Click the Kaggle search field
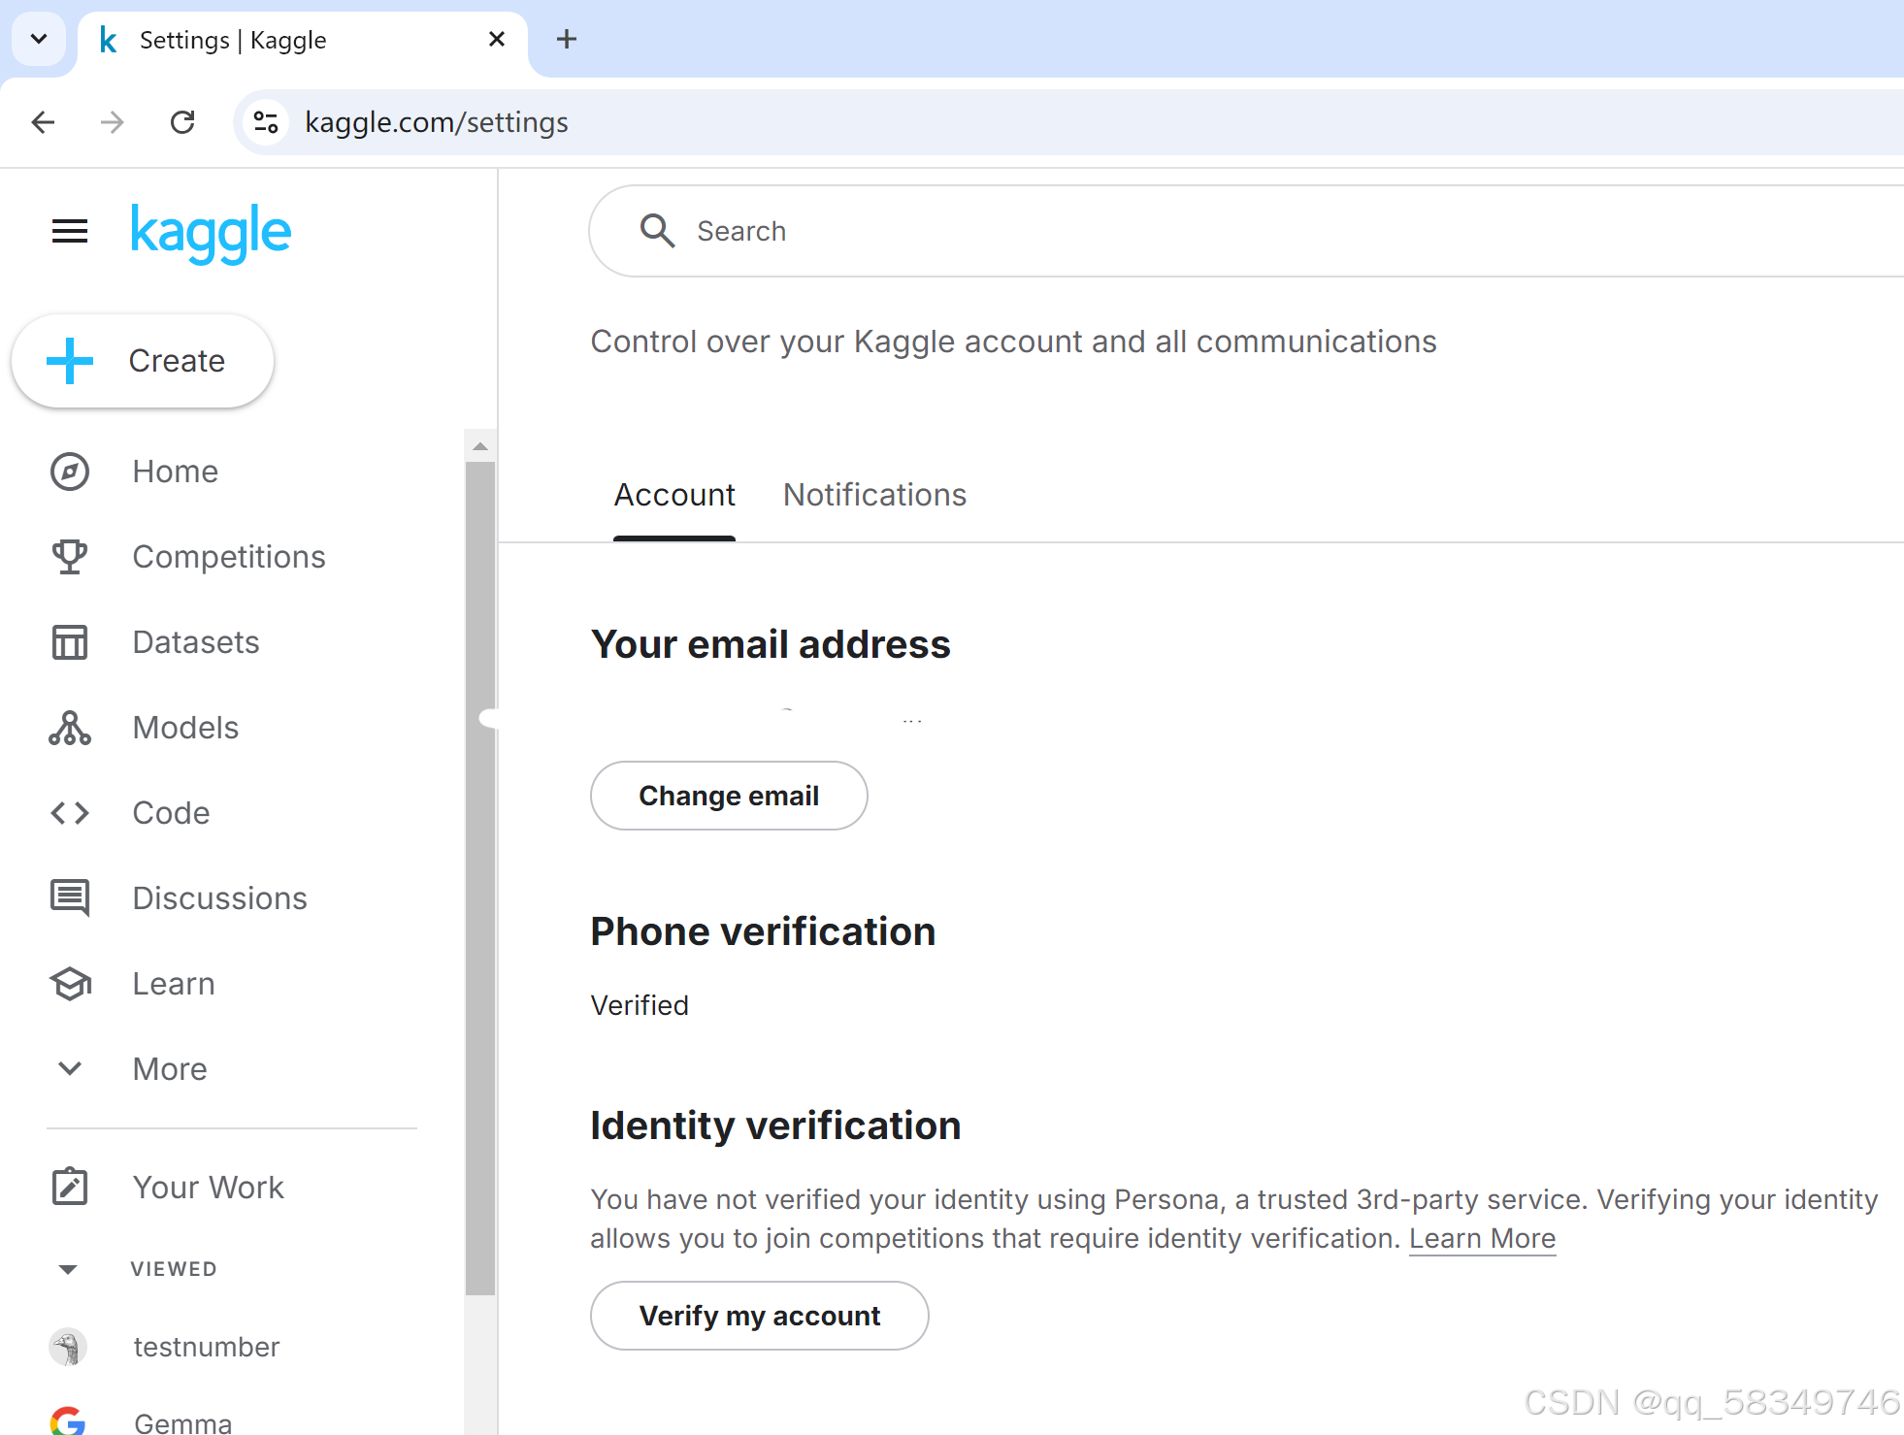 1165,232
